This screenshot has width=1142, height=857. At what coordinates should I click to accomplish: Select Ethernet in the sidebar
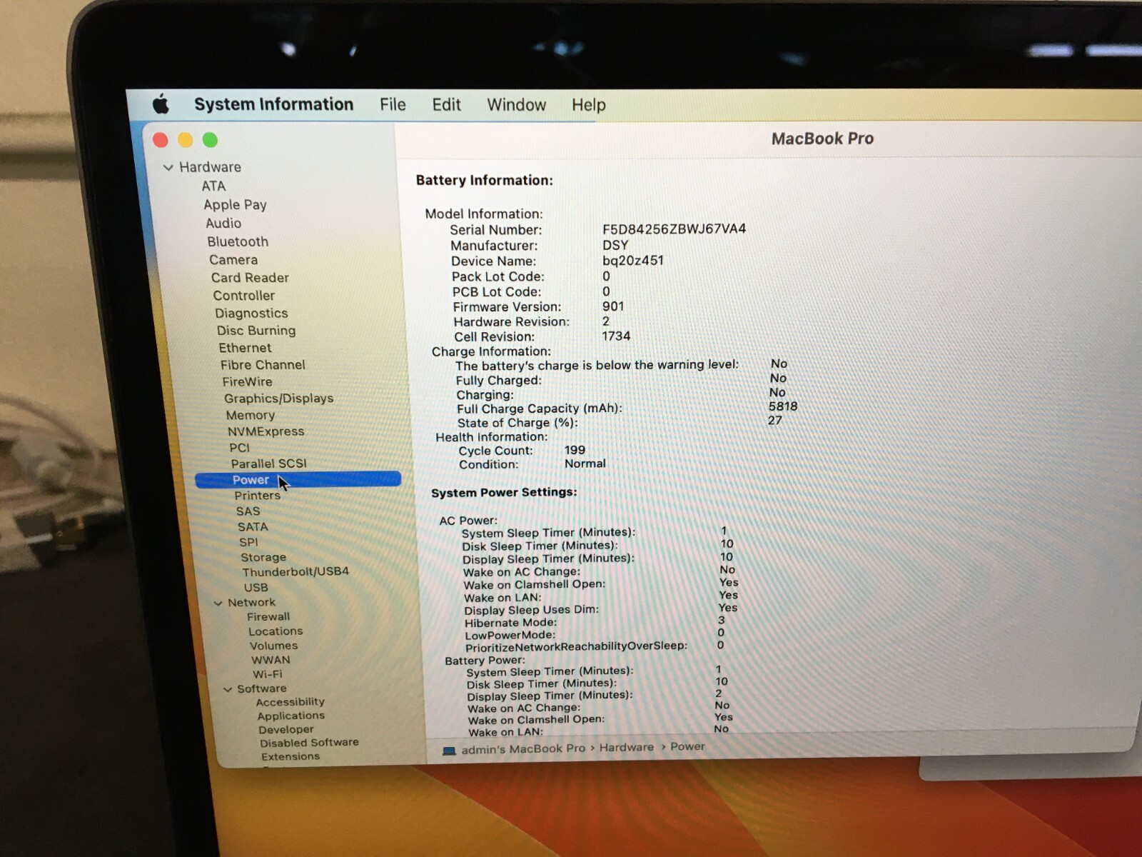point(245,348)
